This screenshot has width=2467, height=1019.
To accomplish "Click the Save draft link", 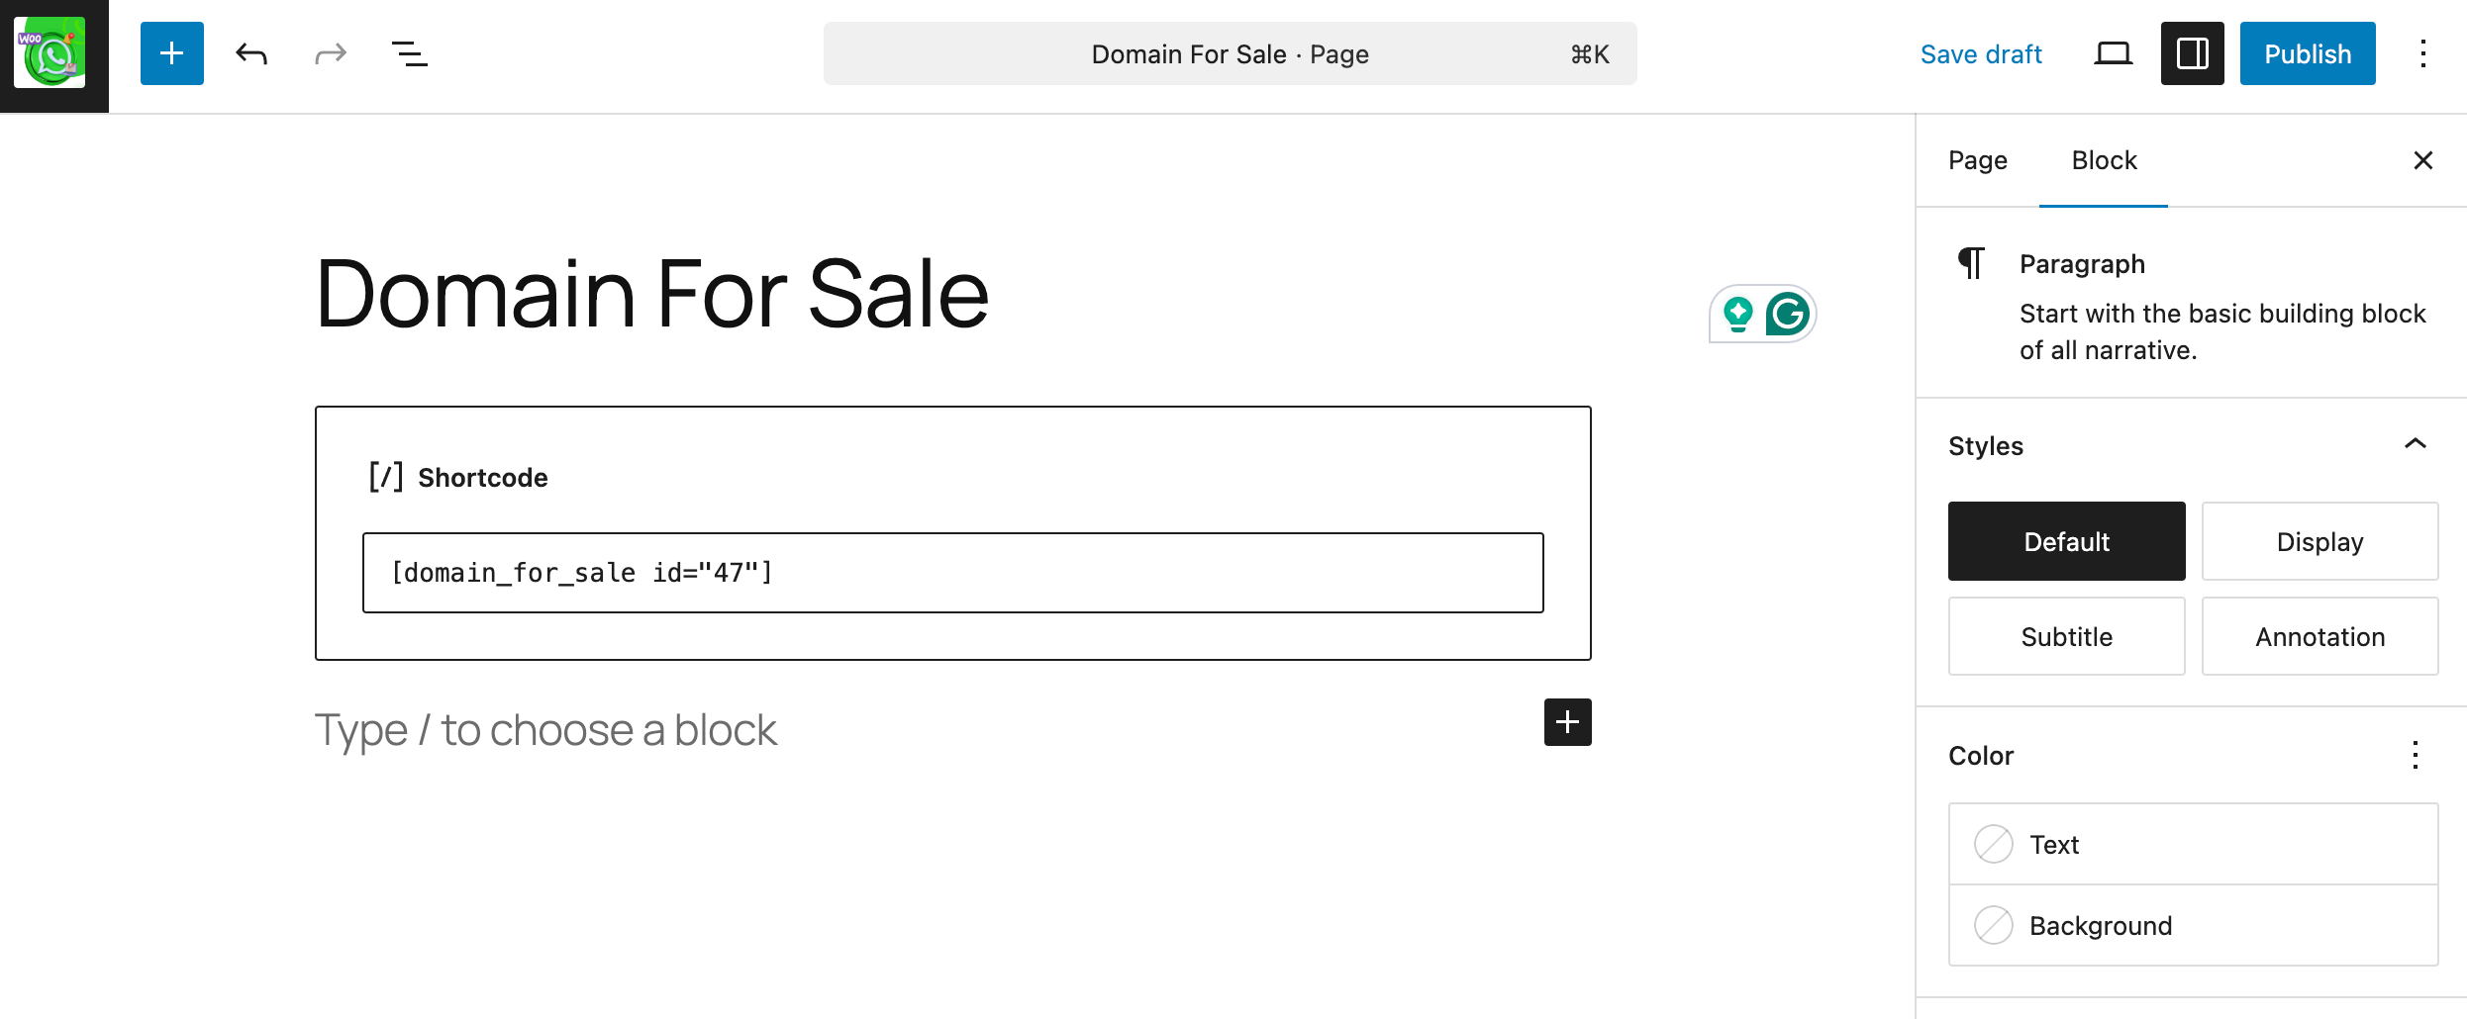I will pyautogui.click(x=1981, y=53).
